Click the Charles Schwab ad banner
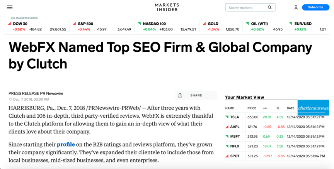 313,108
